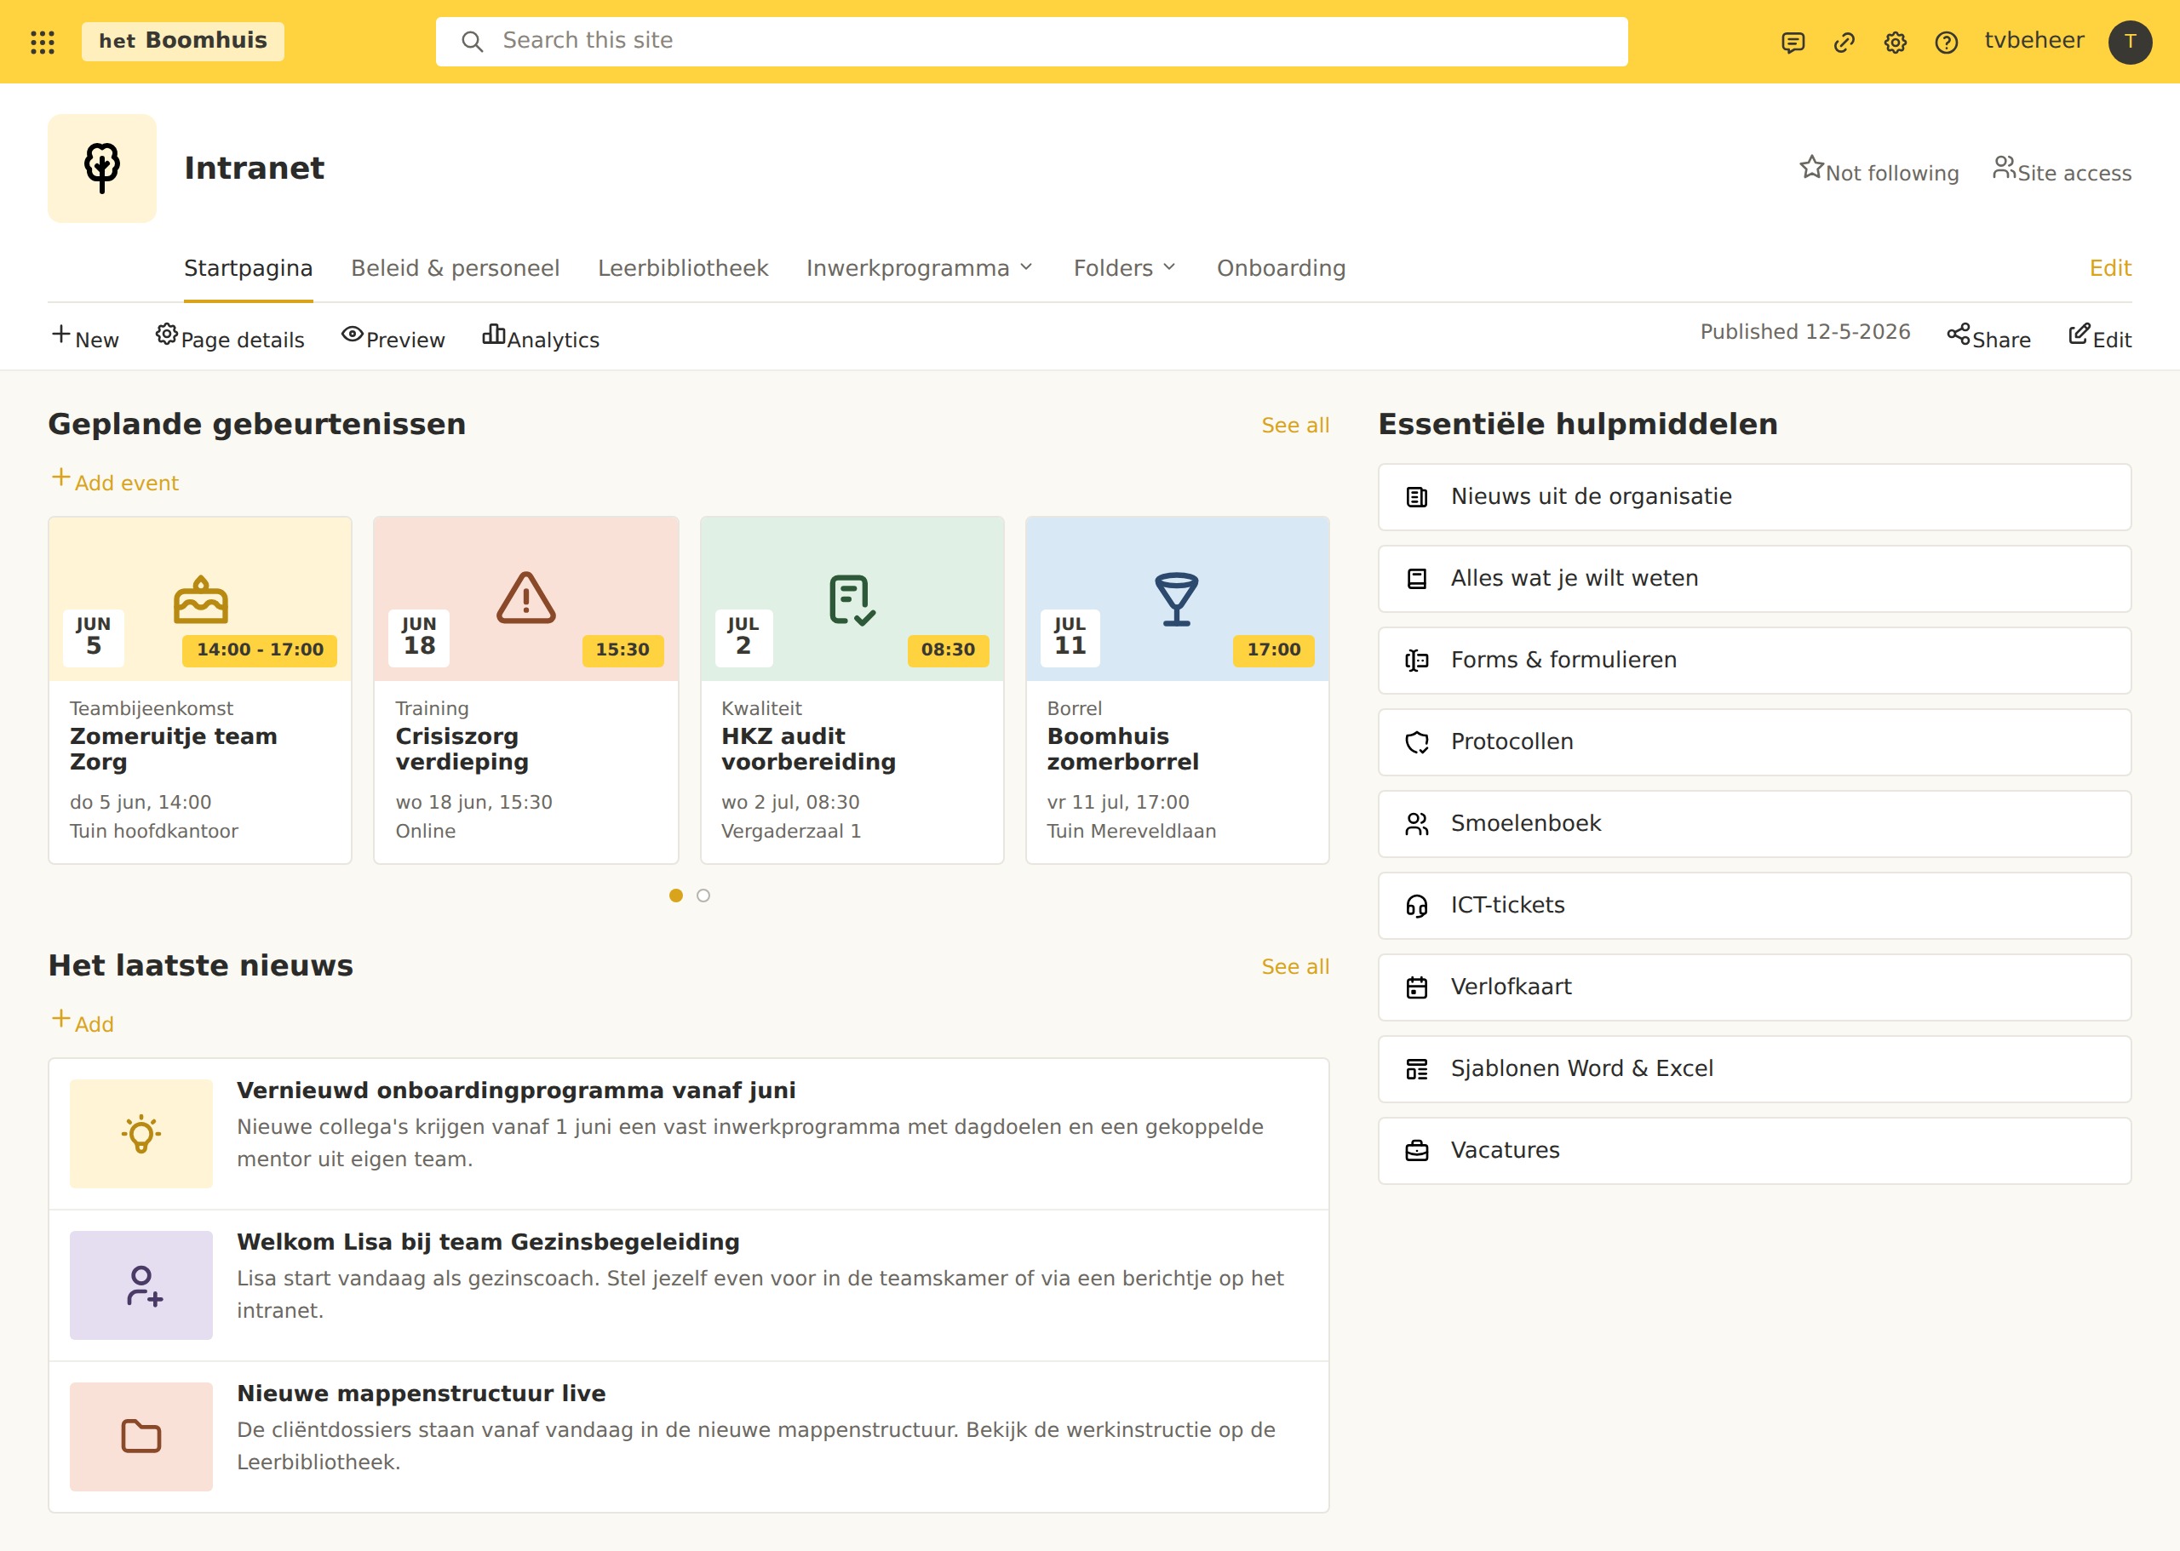Click the news icon beside Nieuws uit de organisatie

[x=1417, y=498]
